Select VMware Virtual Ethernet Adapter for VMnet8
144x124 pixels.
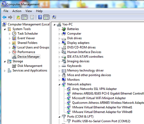tap(102, 112)
